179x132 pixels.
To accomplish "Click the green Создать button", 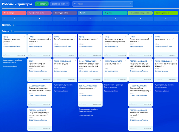I will point(42,4).
